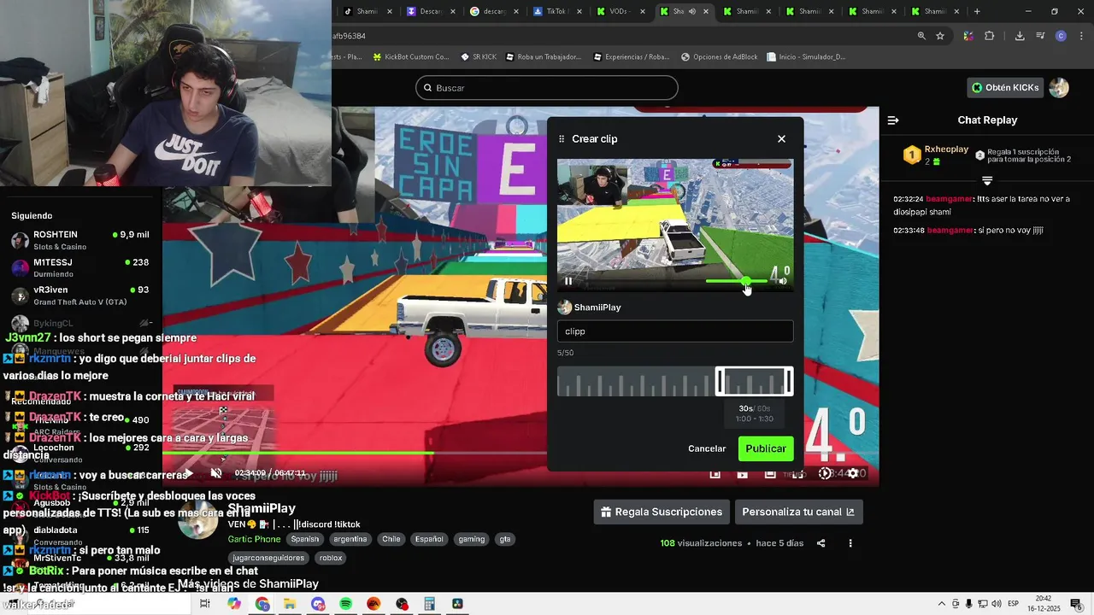Select the Español tag
Viewport: 1094px width, 615px height.
pyautogui.click(x=429, y=539)
